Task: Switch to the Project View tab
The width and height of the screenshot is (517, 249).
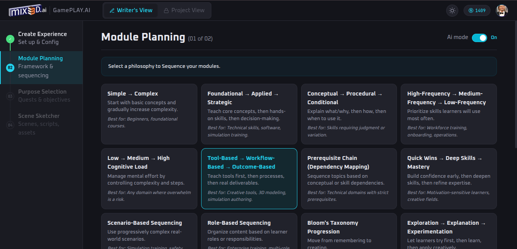Action: [184, 11]
